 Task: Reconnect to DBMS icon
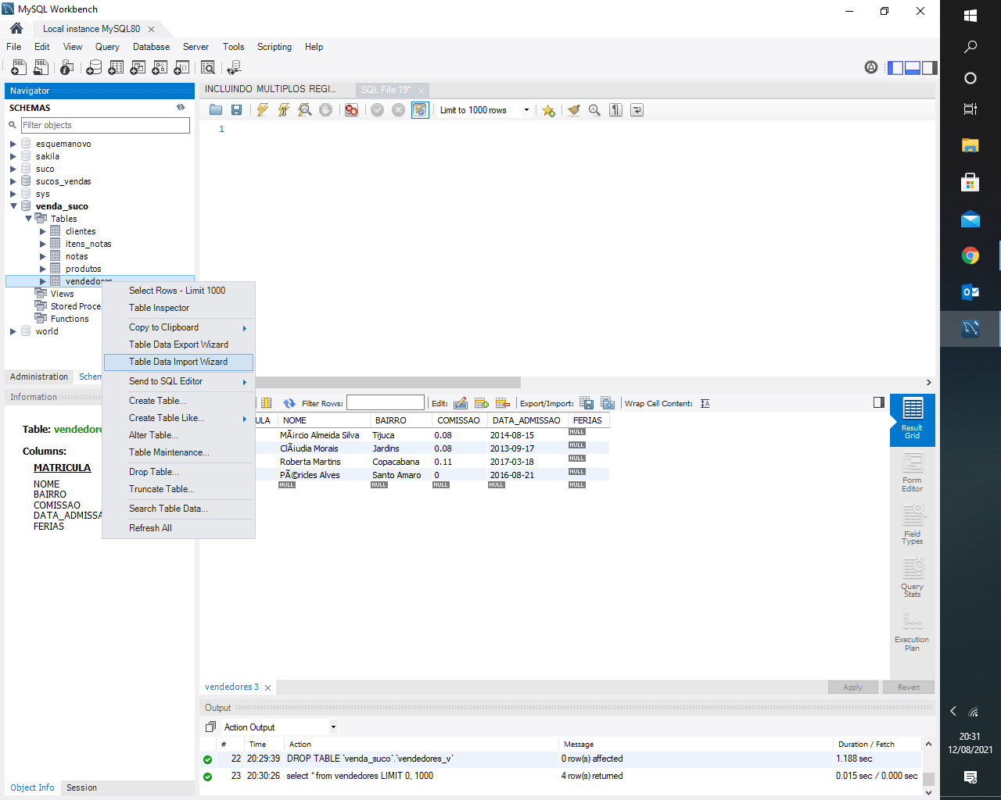pyautogui.click(x=233, y=68)
